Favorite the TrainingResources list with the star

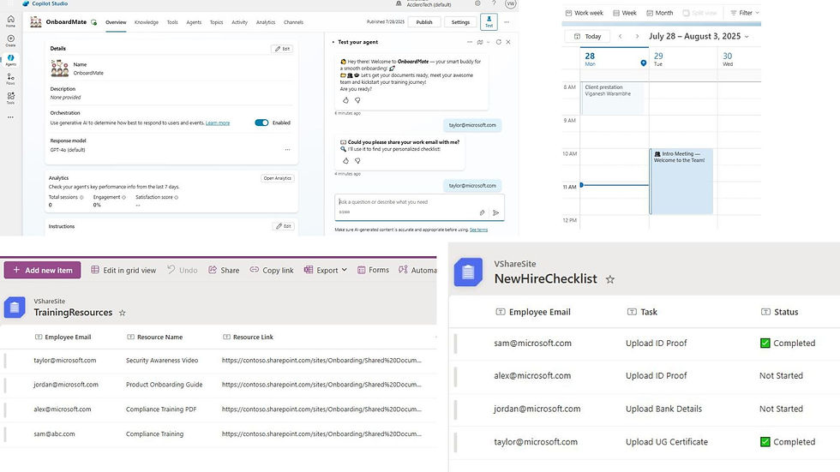122,313
